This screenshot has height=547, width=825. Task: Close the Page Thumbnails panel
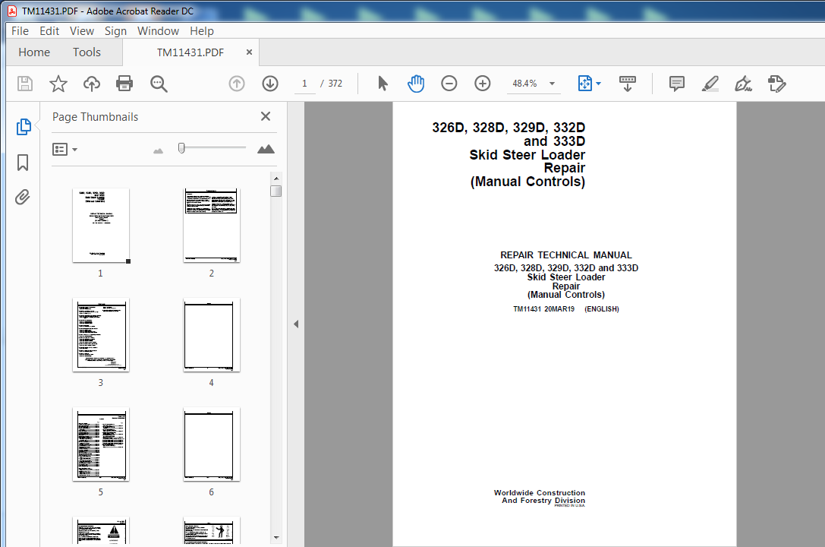tap(266, 116)
